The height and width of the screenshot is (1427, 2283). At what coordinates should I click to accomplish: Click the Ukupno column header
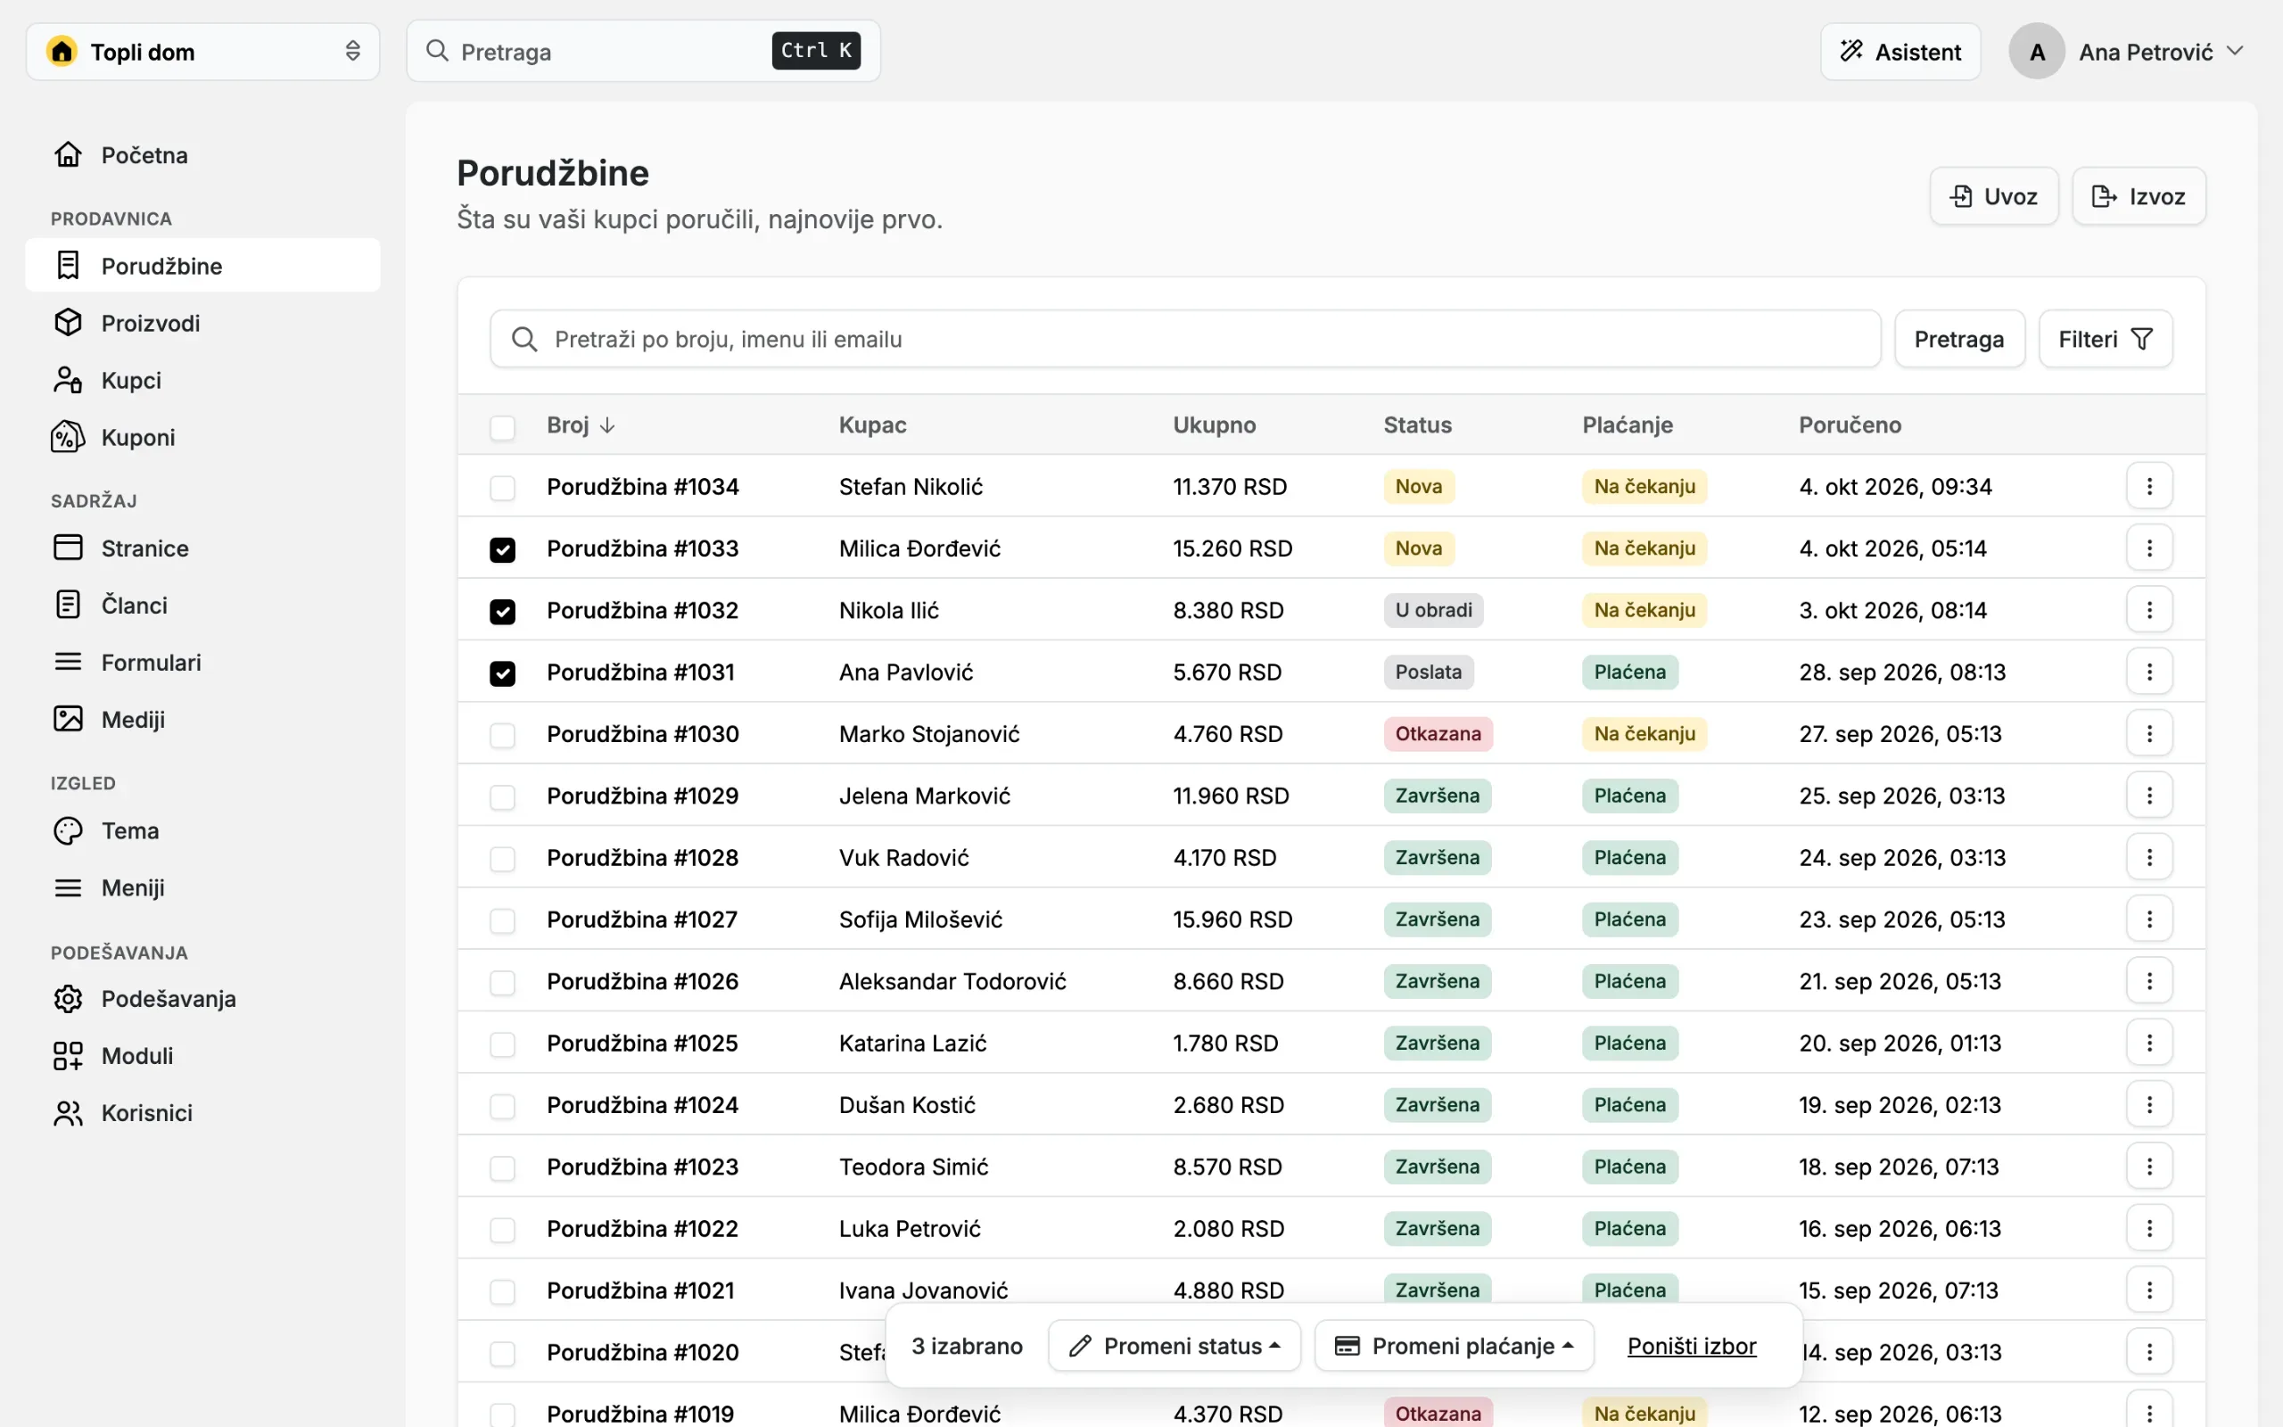(x=1214, y=425)
